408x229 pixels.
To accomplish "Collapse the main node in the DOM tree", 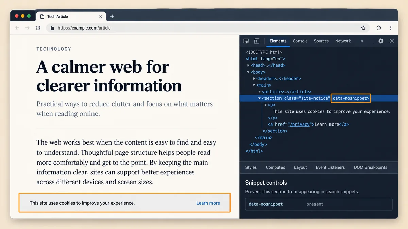I will pos(254,85).
